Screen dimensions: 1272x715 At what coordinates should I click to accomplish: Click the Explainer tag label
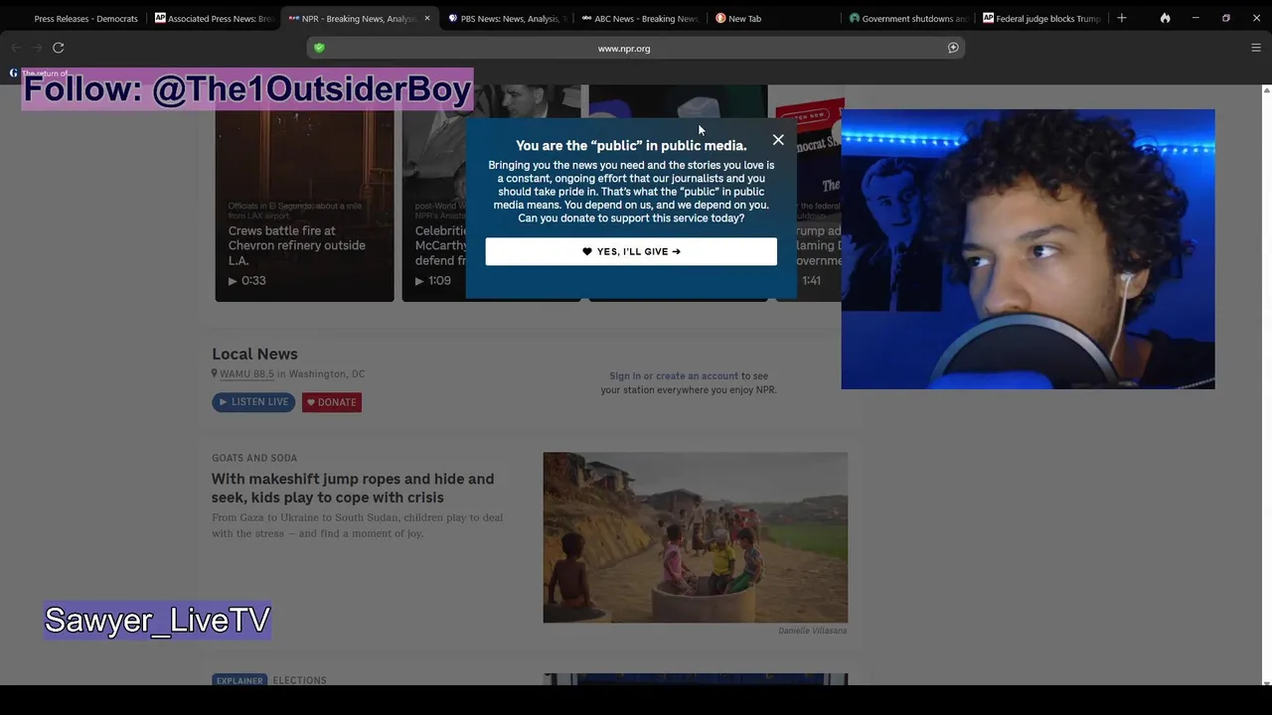[239, 680]
